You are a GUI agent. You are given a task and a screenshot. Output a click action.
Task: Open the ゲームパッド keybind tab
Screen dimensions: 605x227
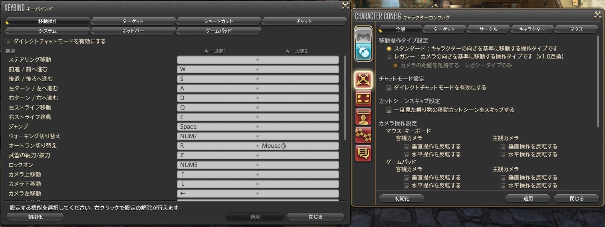(x=218, y=31)
